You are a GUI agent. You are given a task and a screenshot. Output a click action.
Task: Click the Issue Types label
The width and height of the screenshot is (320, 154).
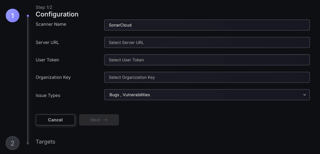(48, 95)
